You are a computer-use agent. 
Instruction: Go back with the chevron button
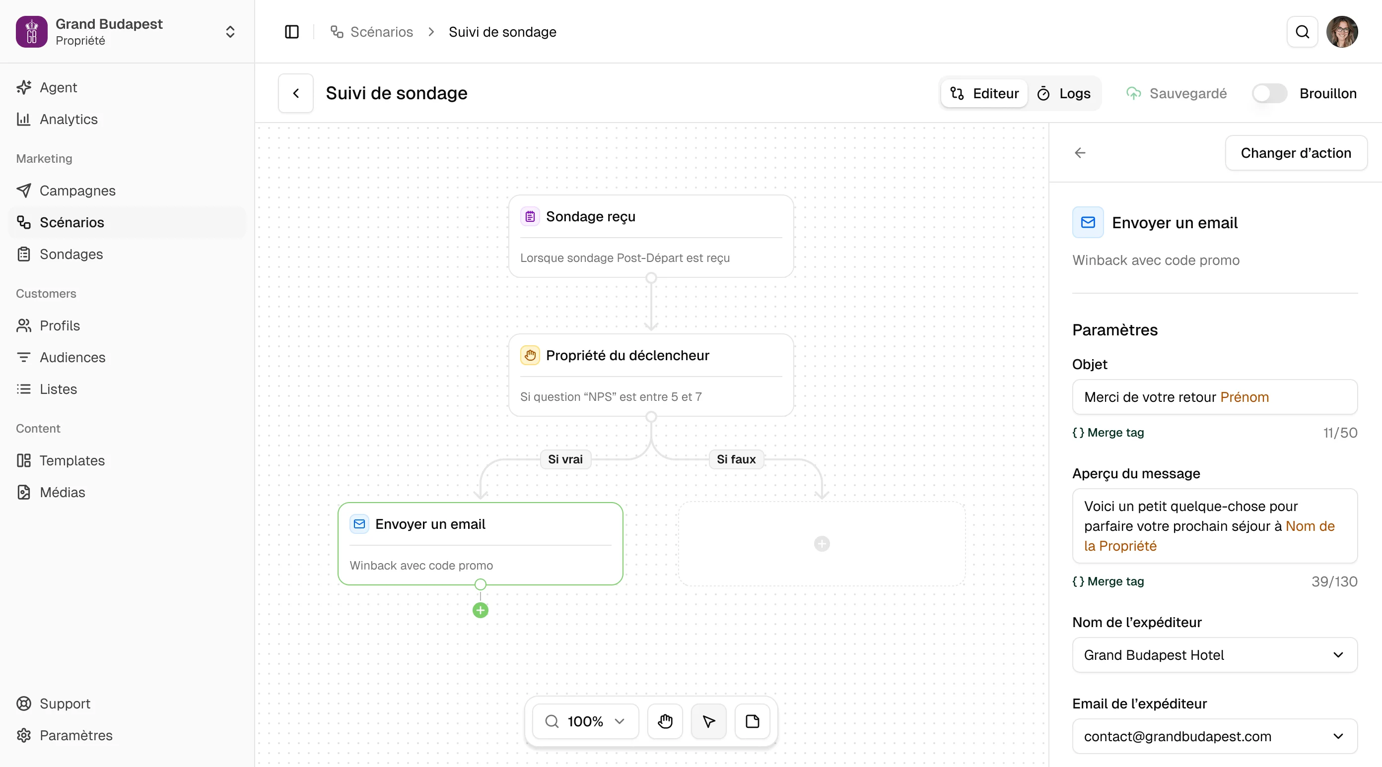click(295, 93)
